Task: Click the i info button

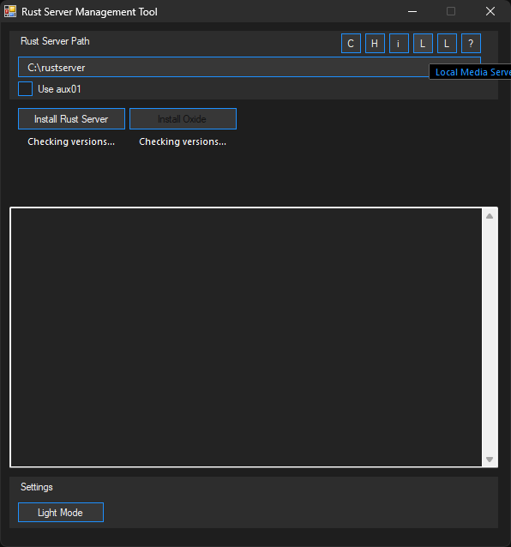Action: (x=399, y=44)
